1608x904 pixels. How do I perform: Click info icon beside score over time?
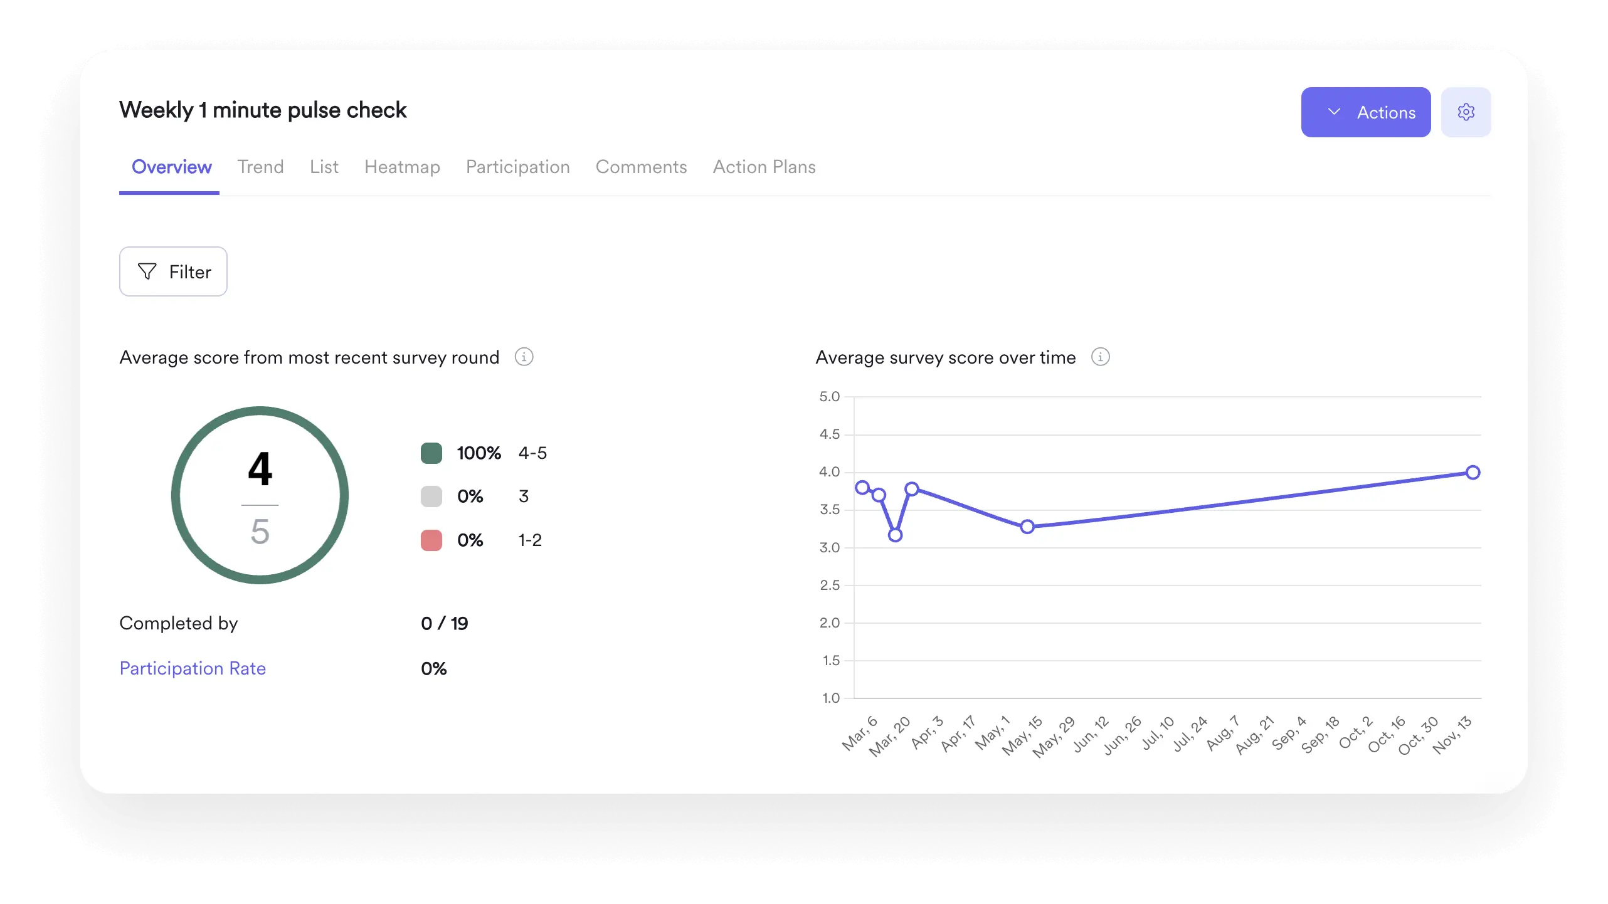coord(1100,357)
